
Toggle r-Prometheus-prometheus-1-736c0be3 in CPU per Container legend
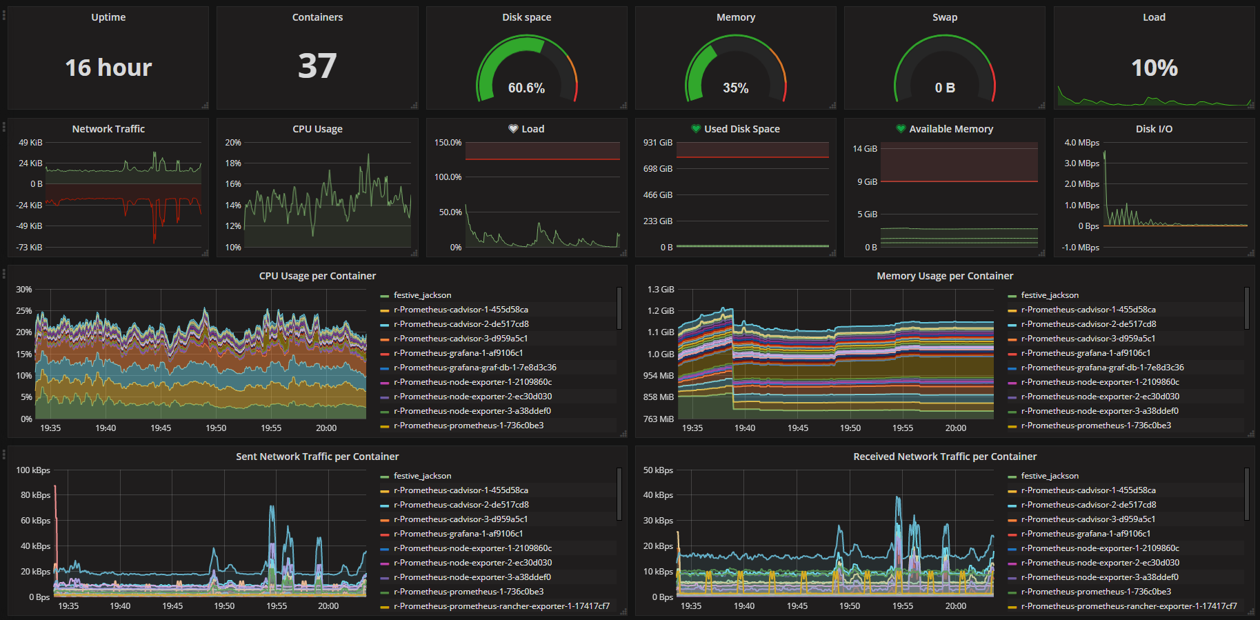click(469, 426)
